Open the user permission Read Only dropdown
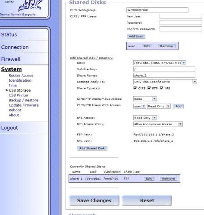Viewport: 204px width, 215px height. pyautogui.click(x=159, y=106)
